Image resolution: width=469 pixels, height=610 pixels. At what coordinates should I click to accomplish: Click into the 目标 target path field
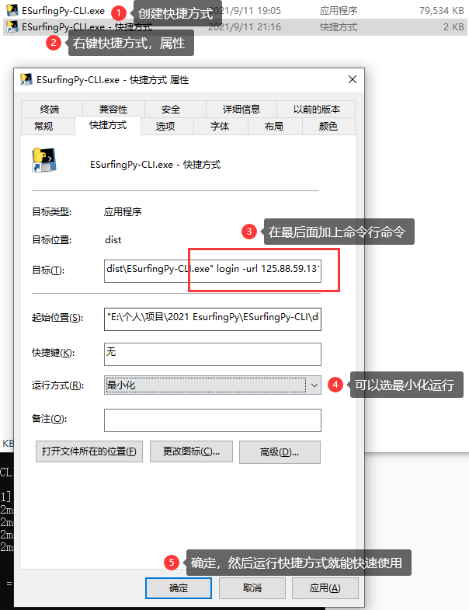pos(212,270)
